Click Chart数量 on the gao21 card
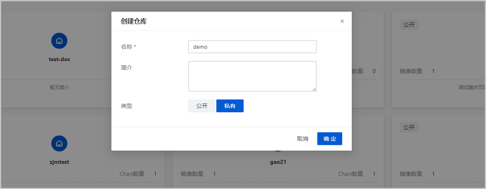 tap(351, 174)
